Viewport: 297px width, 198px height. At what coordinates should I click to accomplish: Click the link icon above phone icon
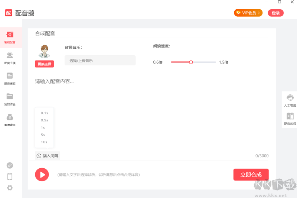pos(10,165)
